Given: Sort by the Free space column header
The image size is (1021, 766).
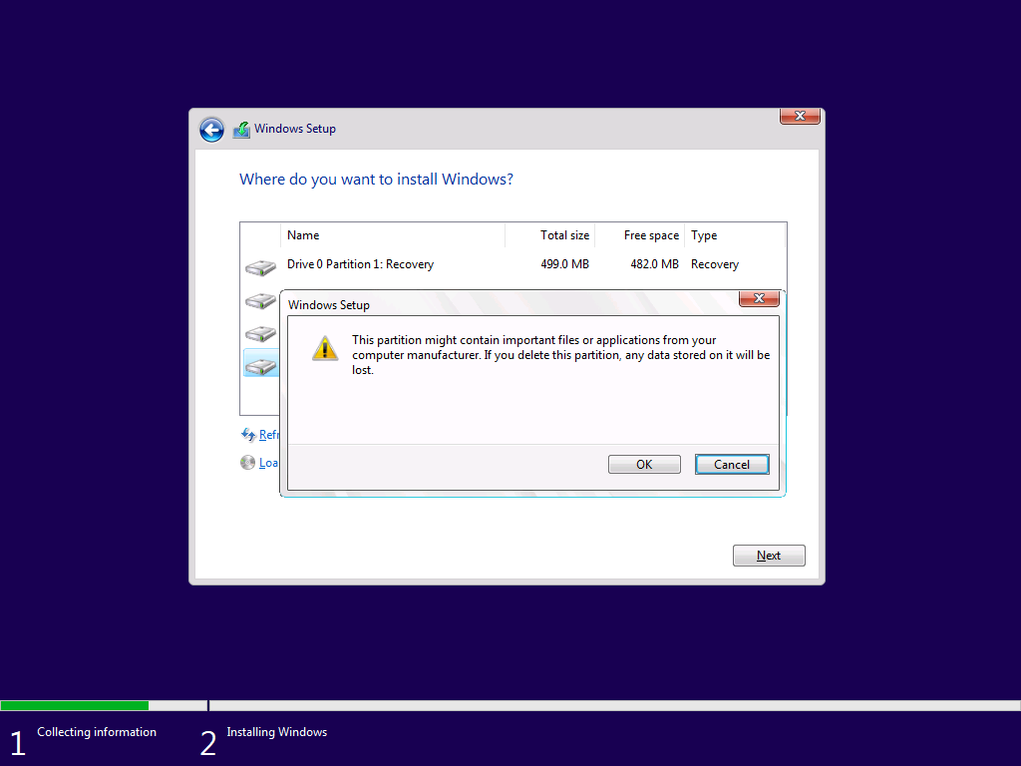Looking at the screenshot, I should pyautogui.click(x=640, y=235).
